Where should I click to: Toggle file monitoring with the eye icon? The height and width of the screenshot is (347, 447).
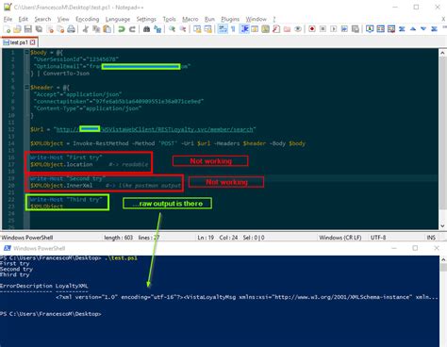pos(298,29)
